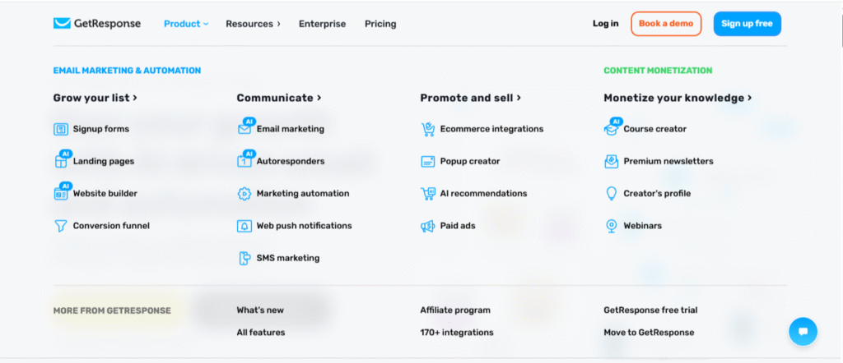Open the Grow your list section
Viewport: 843px width, 363px height.
[95, 98]
